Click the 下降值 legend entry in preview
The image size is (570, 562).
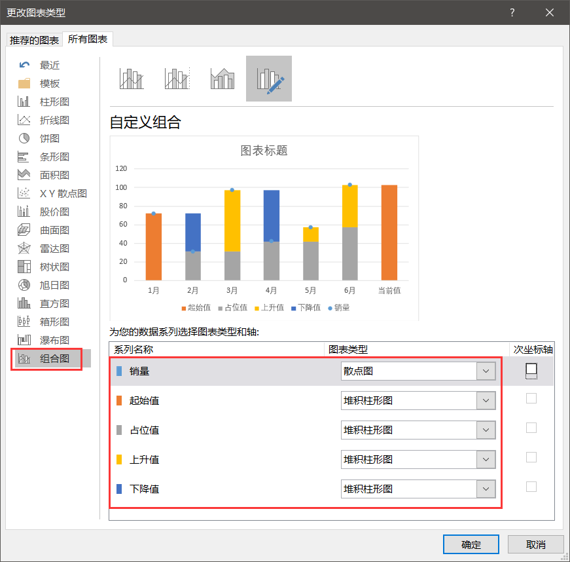[306, 308]
